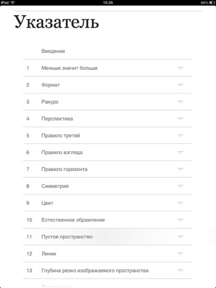Expand the Естественное обрамление arrow

tap(180, 220)
